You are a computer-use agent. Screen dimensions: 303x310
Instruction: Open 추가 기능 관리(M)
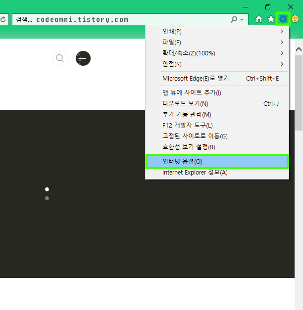pos(217,114)
